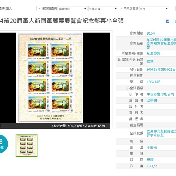Click the 承印者 field label
Viewport: 176px width, 176px height.
point(136,94)
